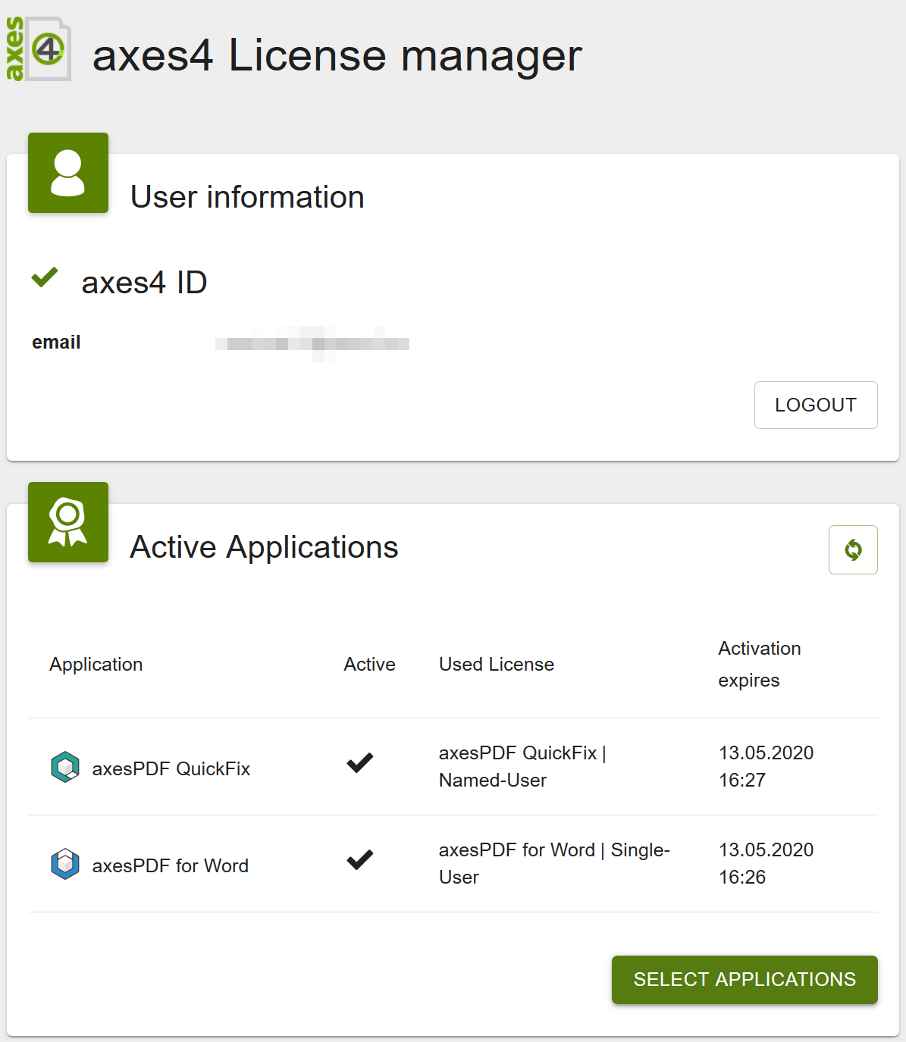This screenshot has width=906, height=1042.
Task: Log out of the axes4 account
Action: (816, 405)
